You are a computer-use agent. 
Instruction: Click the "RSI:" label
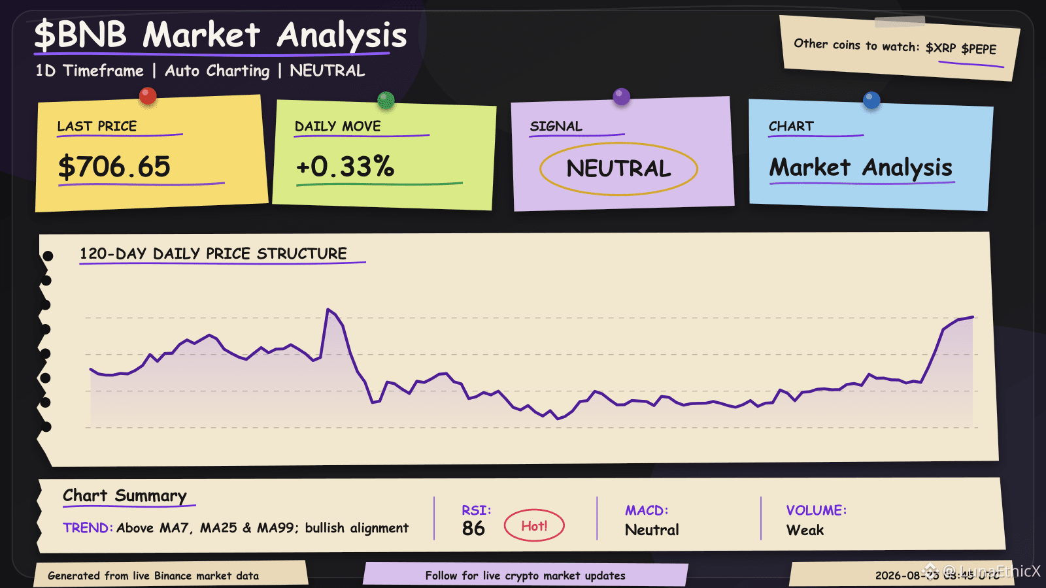point(477,510)
